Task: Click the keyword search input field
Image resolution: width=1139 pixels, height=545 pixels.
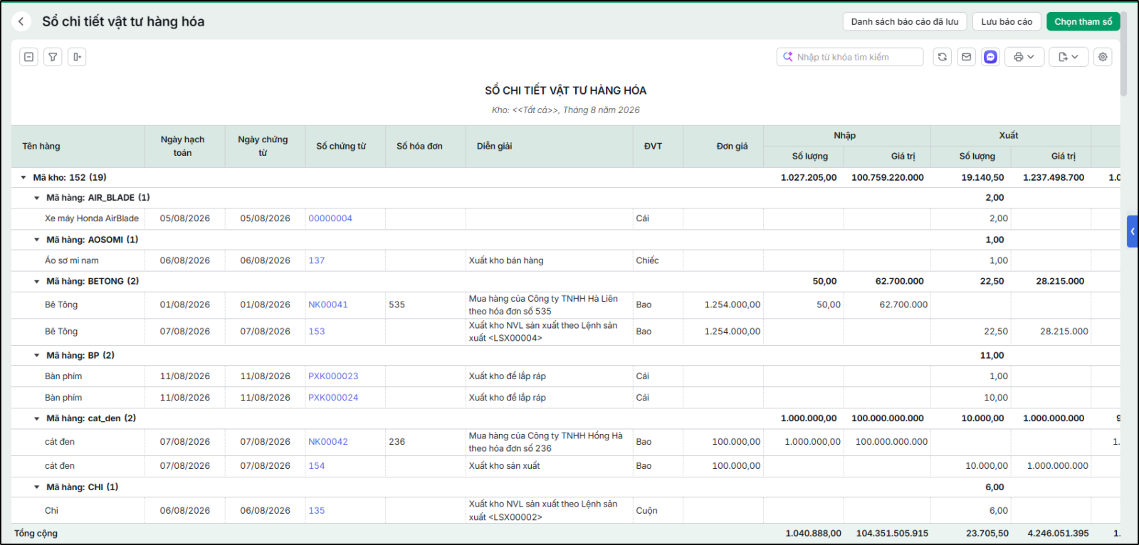Action: pyautogui.click(x=850, y=57)
